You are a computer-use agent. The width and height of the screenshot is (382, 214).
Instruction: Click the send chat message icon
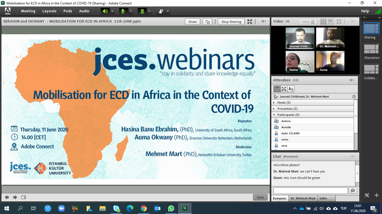point(353,191)
